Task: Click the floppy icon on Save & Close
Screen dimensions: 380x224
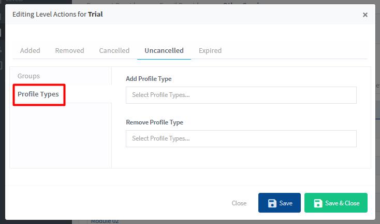Action: [318, 203]
